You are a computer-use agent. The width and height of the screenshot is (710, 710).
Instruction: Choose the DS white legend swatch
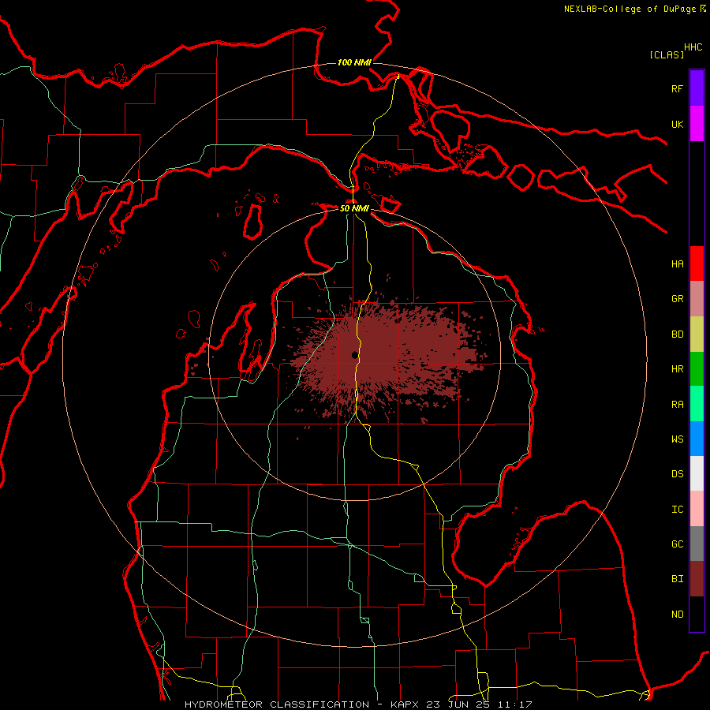pyautogui.click(x=697, y=473)
